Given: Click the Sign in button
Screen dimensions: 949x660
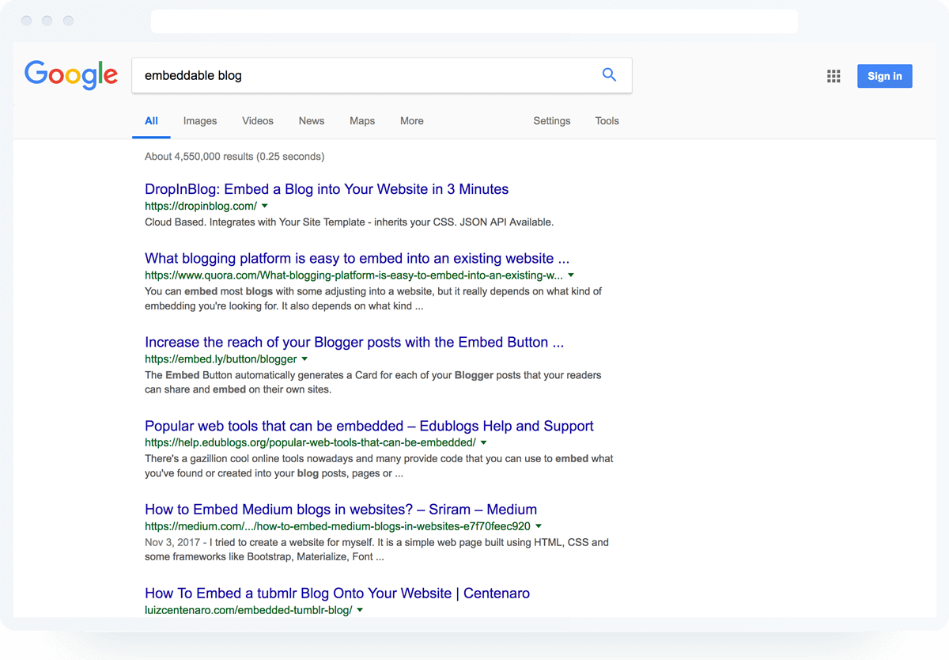Looking at the screenshot, I should tap(884, 76).
